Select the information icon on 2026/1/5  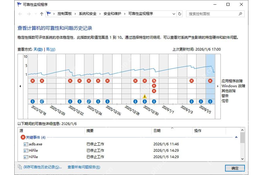(x=201, y=101)
